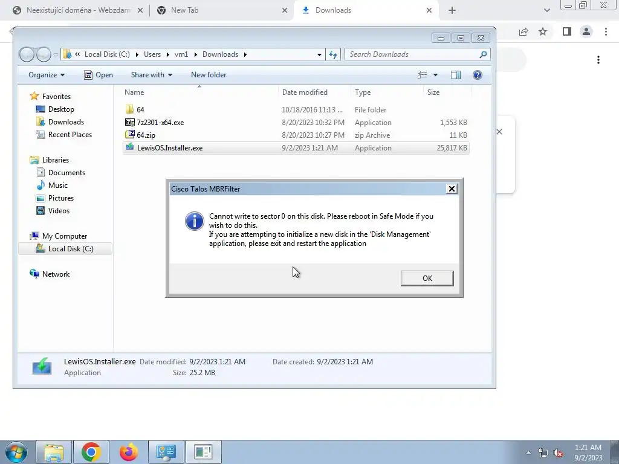
Task: Open Chrome three-dot menu
Action: pyautogui.click(x=606, y=31)
